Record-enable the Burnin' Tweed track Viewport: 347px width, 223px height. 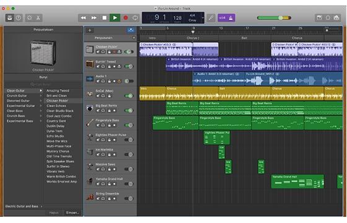click(114, 66)
